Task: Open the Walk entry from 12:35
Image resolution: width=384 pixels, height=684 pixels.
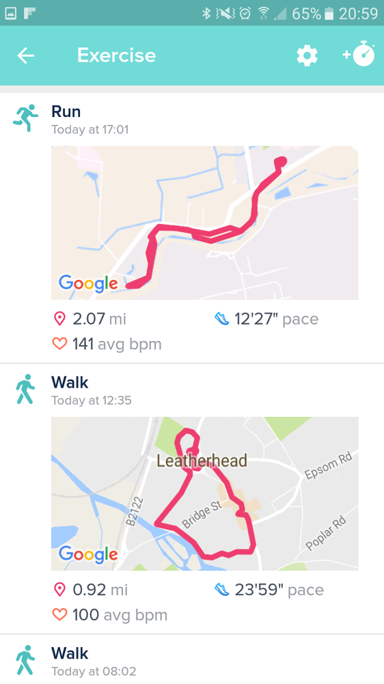Action: click(192, 498)
